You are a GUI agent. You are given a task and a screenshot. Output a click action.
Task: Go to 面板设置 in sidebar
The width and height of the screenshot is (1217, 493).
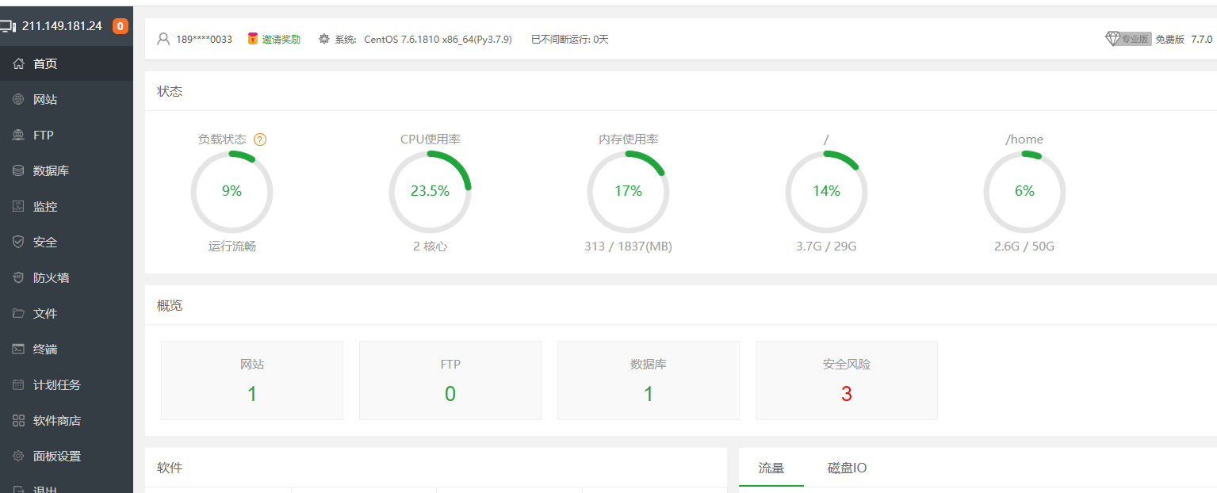coord(56,457)
